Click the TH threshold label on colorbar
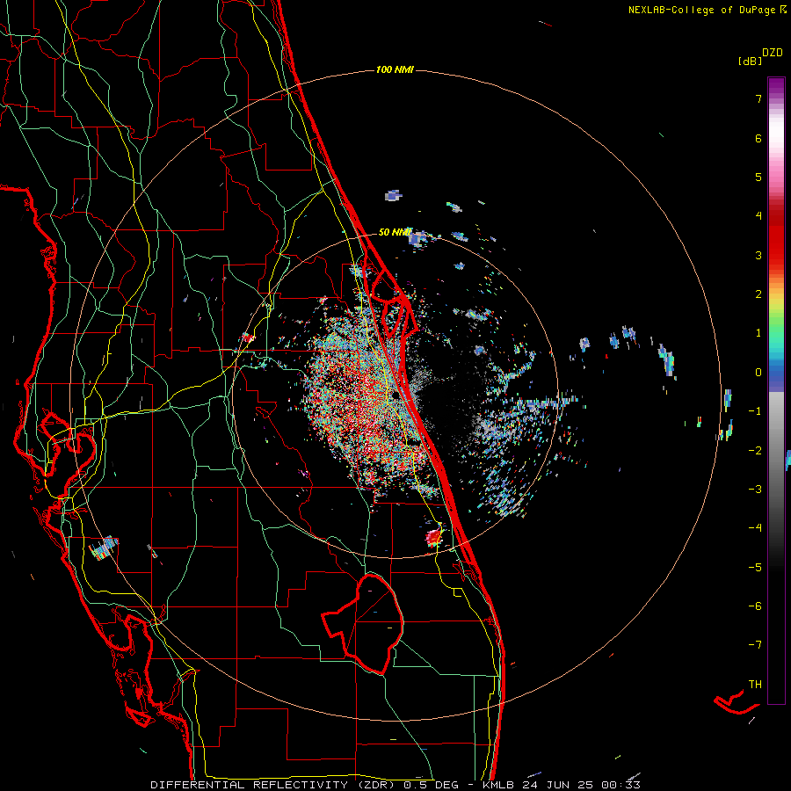The width and height of the screenshot is (791, 791). (x=755, y=685)
